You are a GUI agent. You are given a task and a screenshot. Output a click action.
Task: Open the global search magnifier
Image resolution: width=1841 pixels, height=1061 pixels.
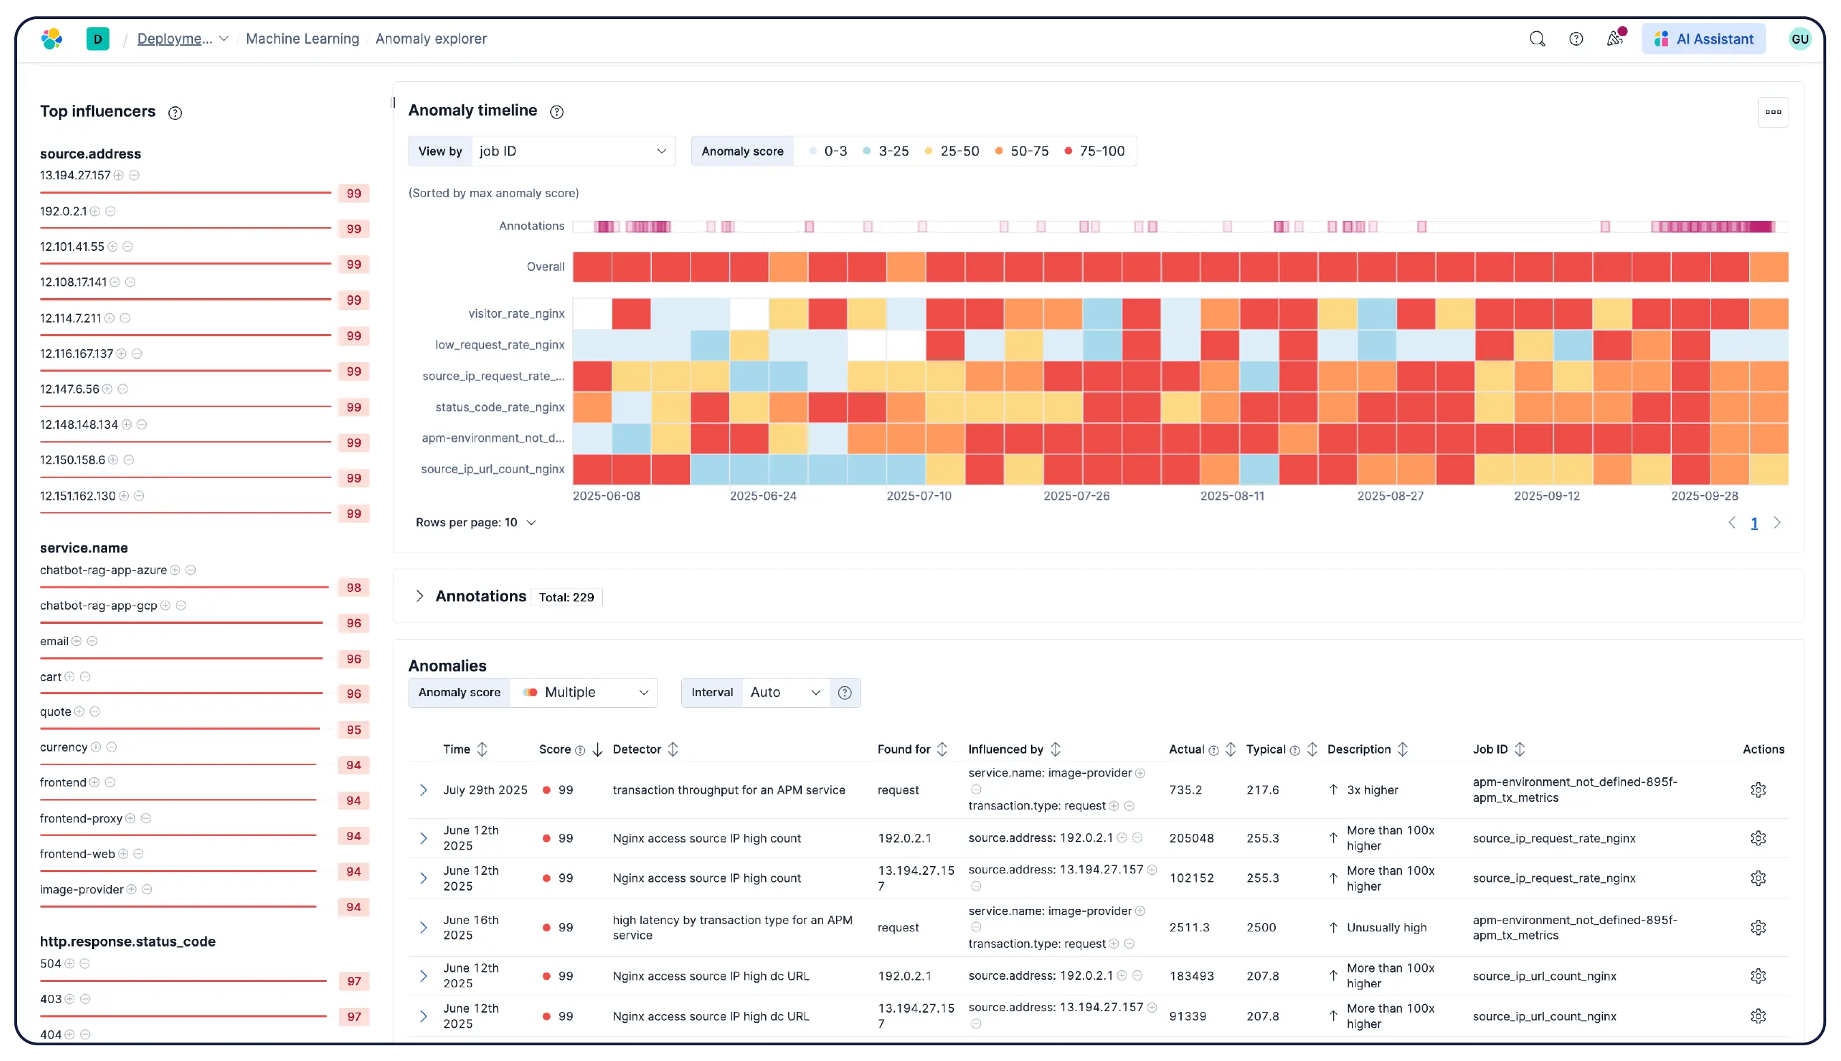(1536, 39)
